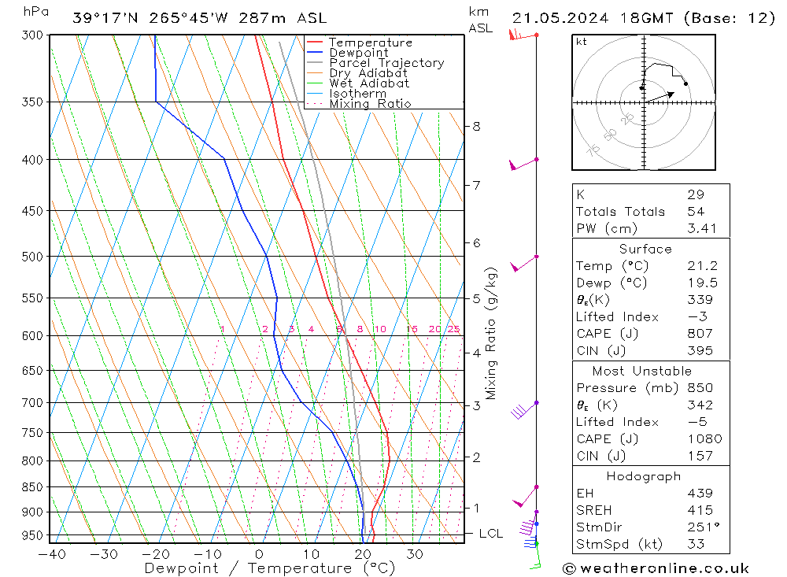787x577 pixels.
Task: Click the mixing ratio 10 label at 600 hPa
Action: 380,329
